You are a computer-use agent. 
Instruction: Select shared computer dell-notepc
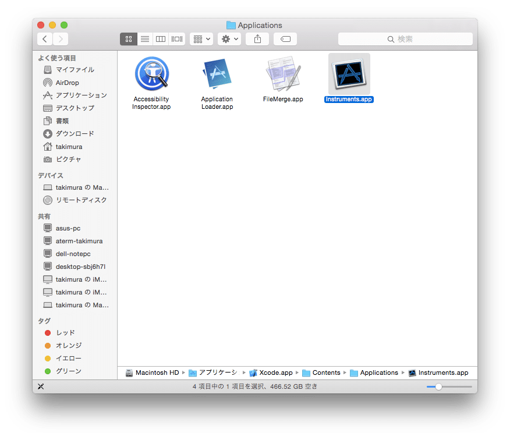pyautogui.click(x=75, y=254)
